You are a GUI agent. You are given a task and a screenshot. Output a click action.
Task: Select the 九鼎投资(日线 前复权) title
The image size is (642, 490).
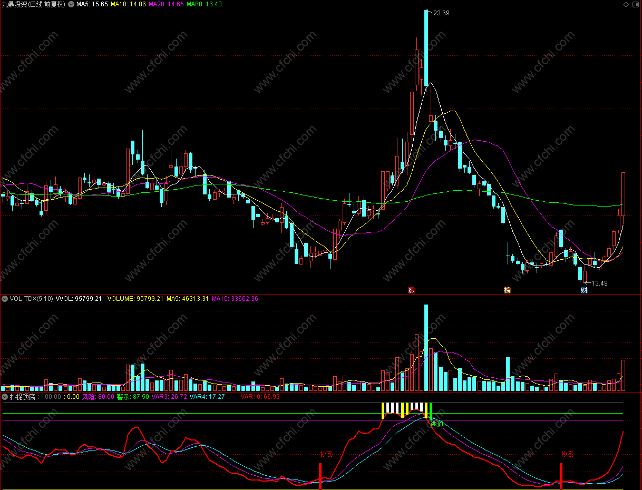pos(34,4)
